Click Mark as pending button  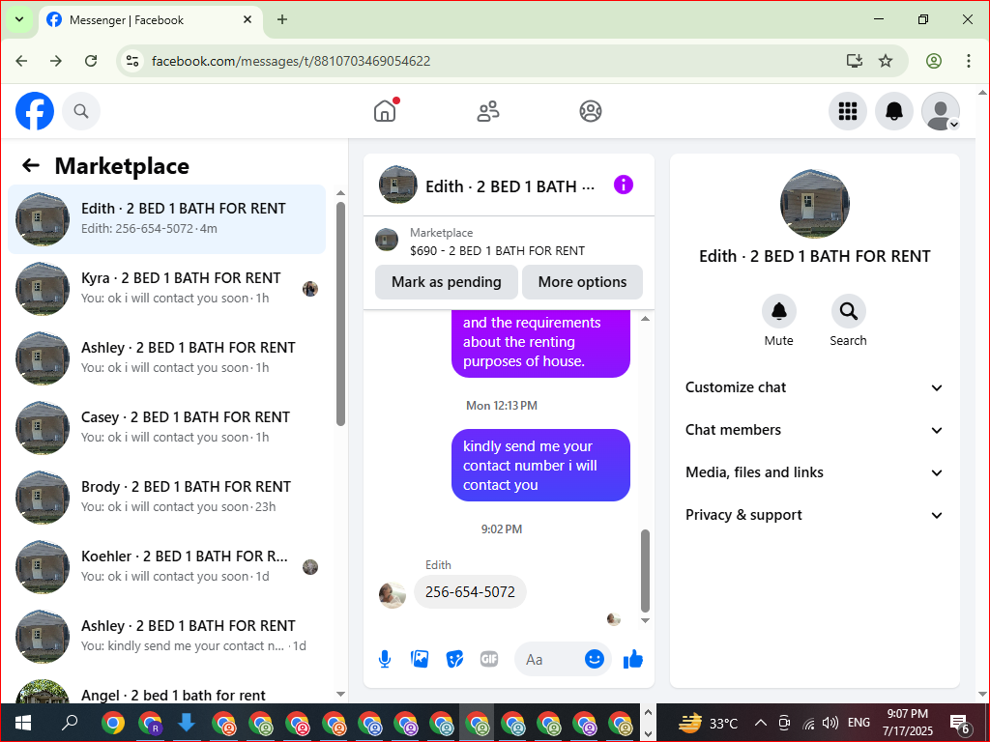447,282
